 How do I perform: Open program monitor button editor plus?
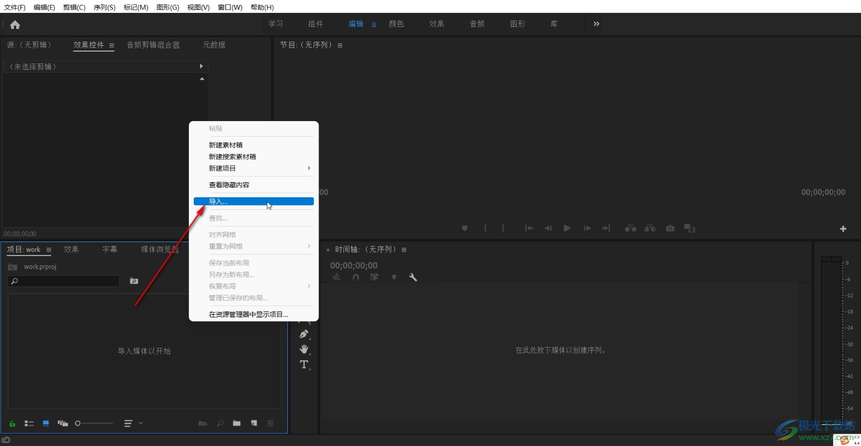click(843, 229)
